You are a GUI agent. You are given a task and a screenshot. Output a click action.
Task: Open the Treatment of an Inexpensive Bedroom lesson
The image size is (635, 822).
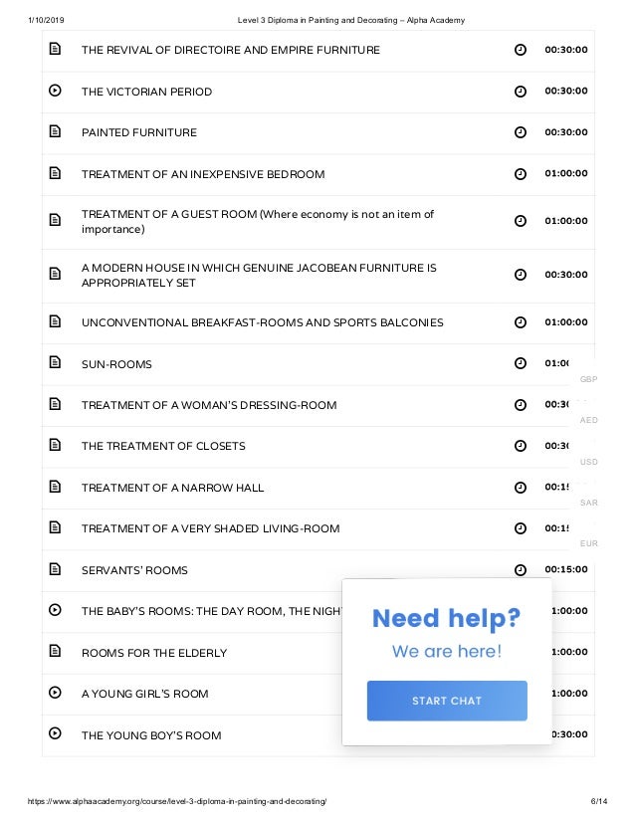click(x=203, y=174)
